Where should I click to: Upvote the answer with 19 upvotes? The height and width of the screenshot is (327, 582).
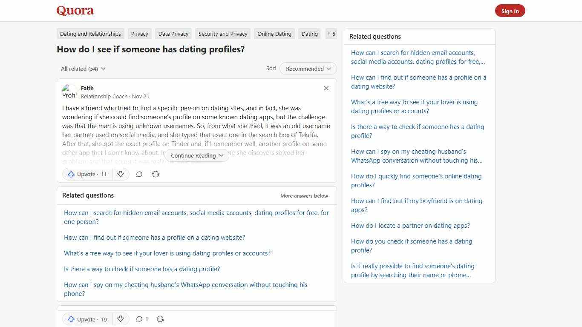(x=87, y=319)
